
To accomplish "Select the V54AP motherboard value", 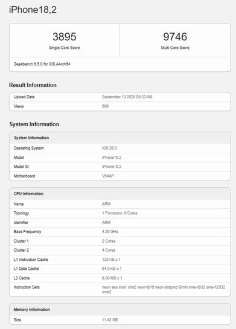I will click(108, 176).
